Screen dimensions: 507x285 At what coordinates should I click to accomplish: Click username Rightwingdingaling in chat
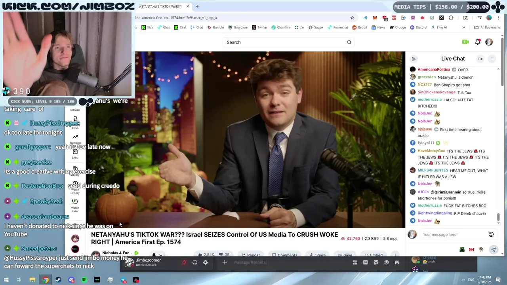click(x=435, y=213)
